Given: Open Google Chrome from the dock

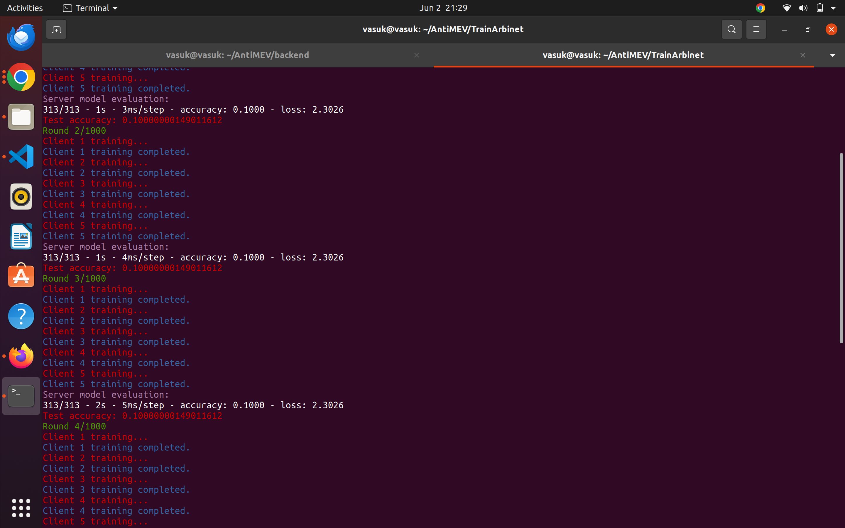Looking at the screenshot, I should point(21,77).
